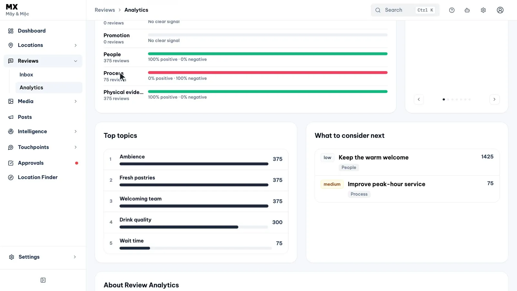This screenshot has width=517, height=291.
Task: Click the People tag under warm welcome
Action: tap(349, 167)
